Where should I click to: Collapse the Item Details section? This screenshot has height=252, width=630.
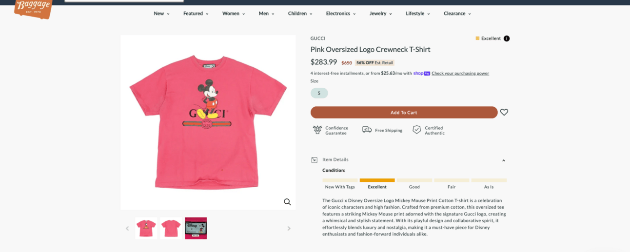504,160
